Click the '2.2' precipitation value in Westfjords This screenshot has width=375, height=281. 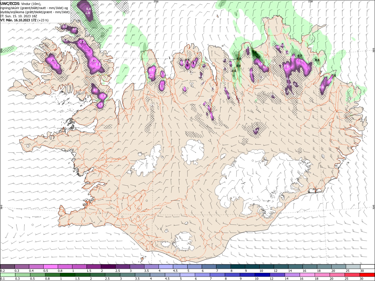[82, 42]
